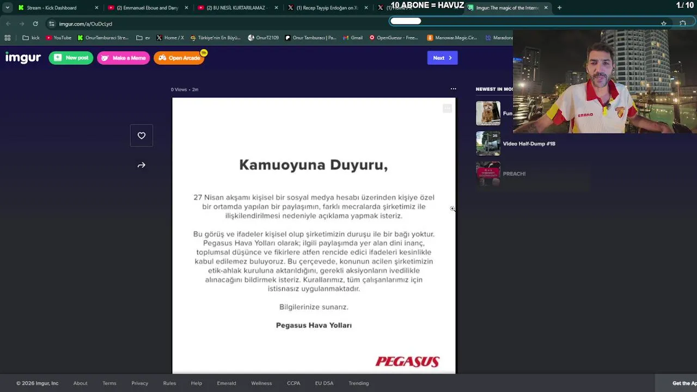
Task: Open the EU DSA footer link
Action: pyautogui.click(x=324, y=383)
